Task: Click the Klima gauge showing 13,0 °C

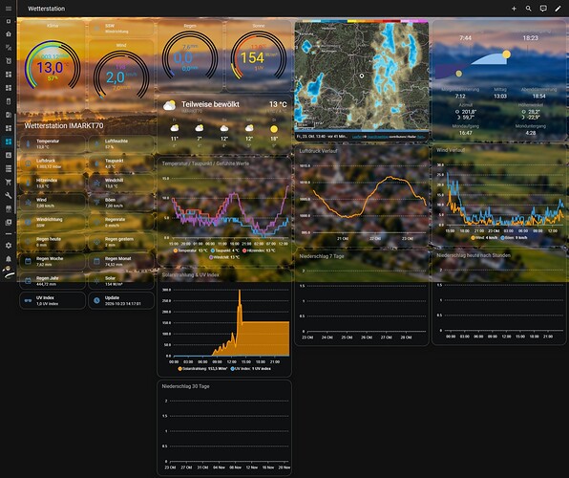Action: pos(53,65)
